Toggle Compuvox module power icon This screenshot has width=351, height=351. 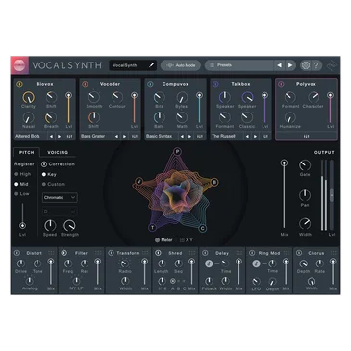pyautogui.click(x=150, y=84)
